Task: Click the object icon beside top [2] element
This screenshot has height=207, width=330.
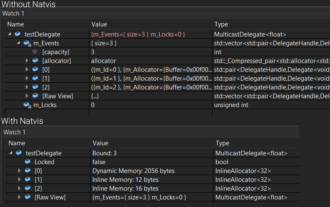Action: [x=35, y=87]
